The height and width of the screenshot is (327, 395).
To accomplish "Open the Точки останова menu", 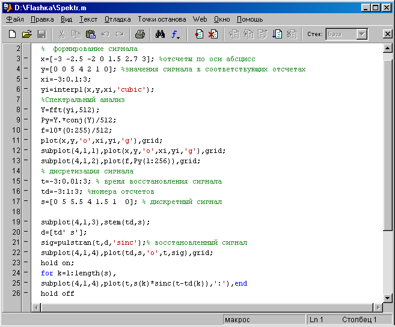I will coord(162,19).
